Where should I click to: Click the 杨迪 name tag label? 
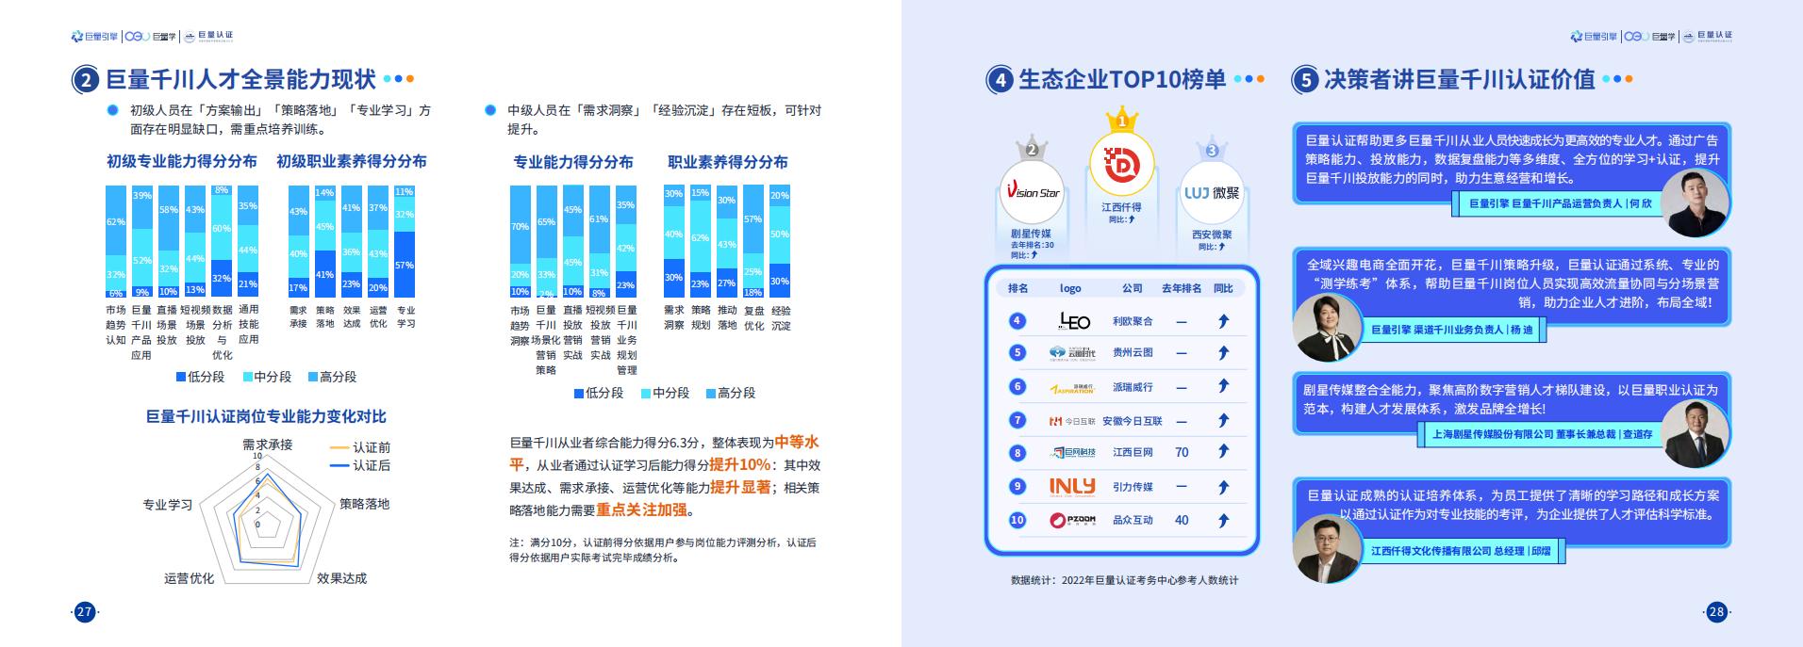point(1451,330)
